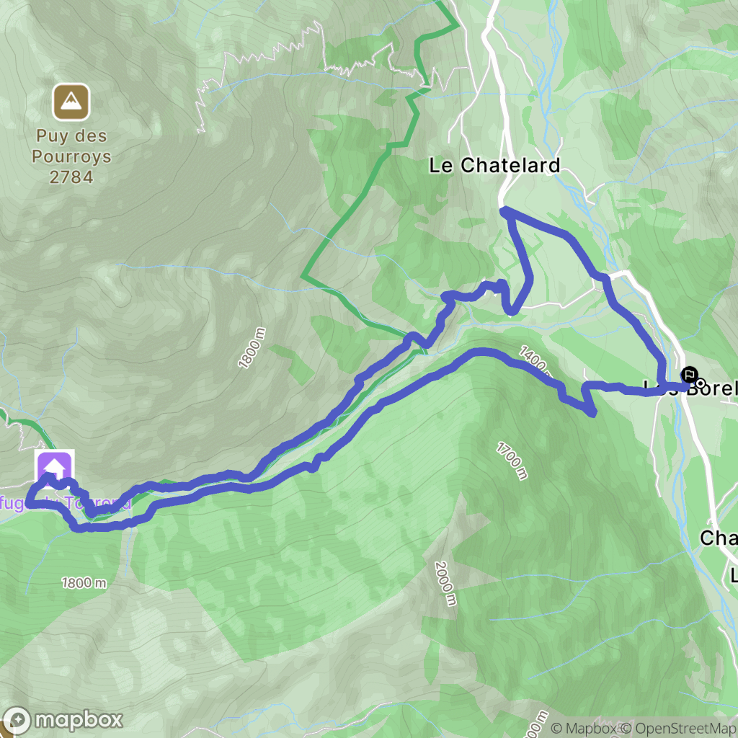
Task: Open the Mapbox logo link
Action: [x=62, y=720]
